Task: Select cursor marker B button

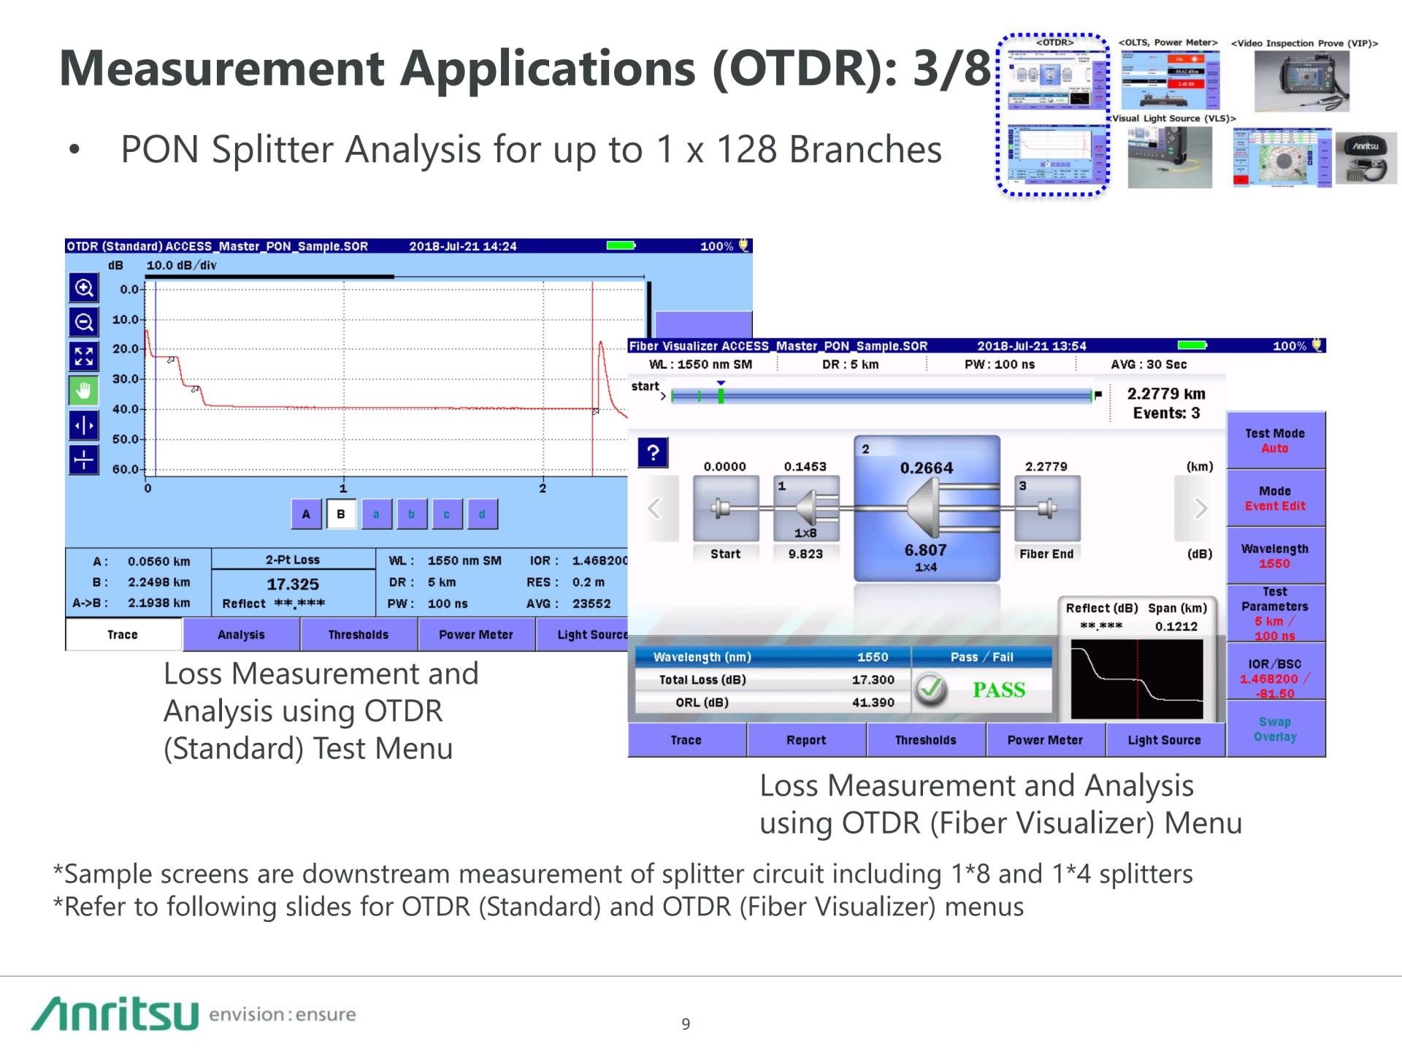Action: [341, 514]
